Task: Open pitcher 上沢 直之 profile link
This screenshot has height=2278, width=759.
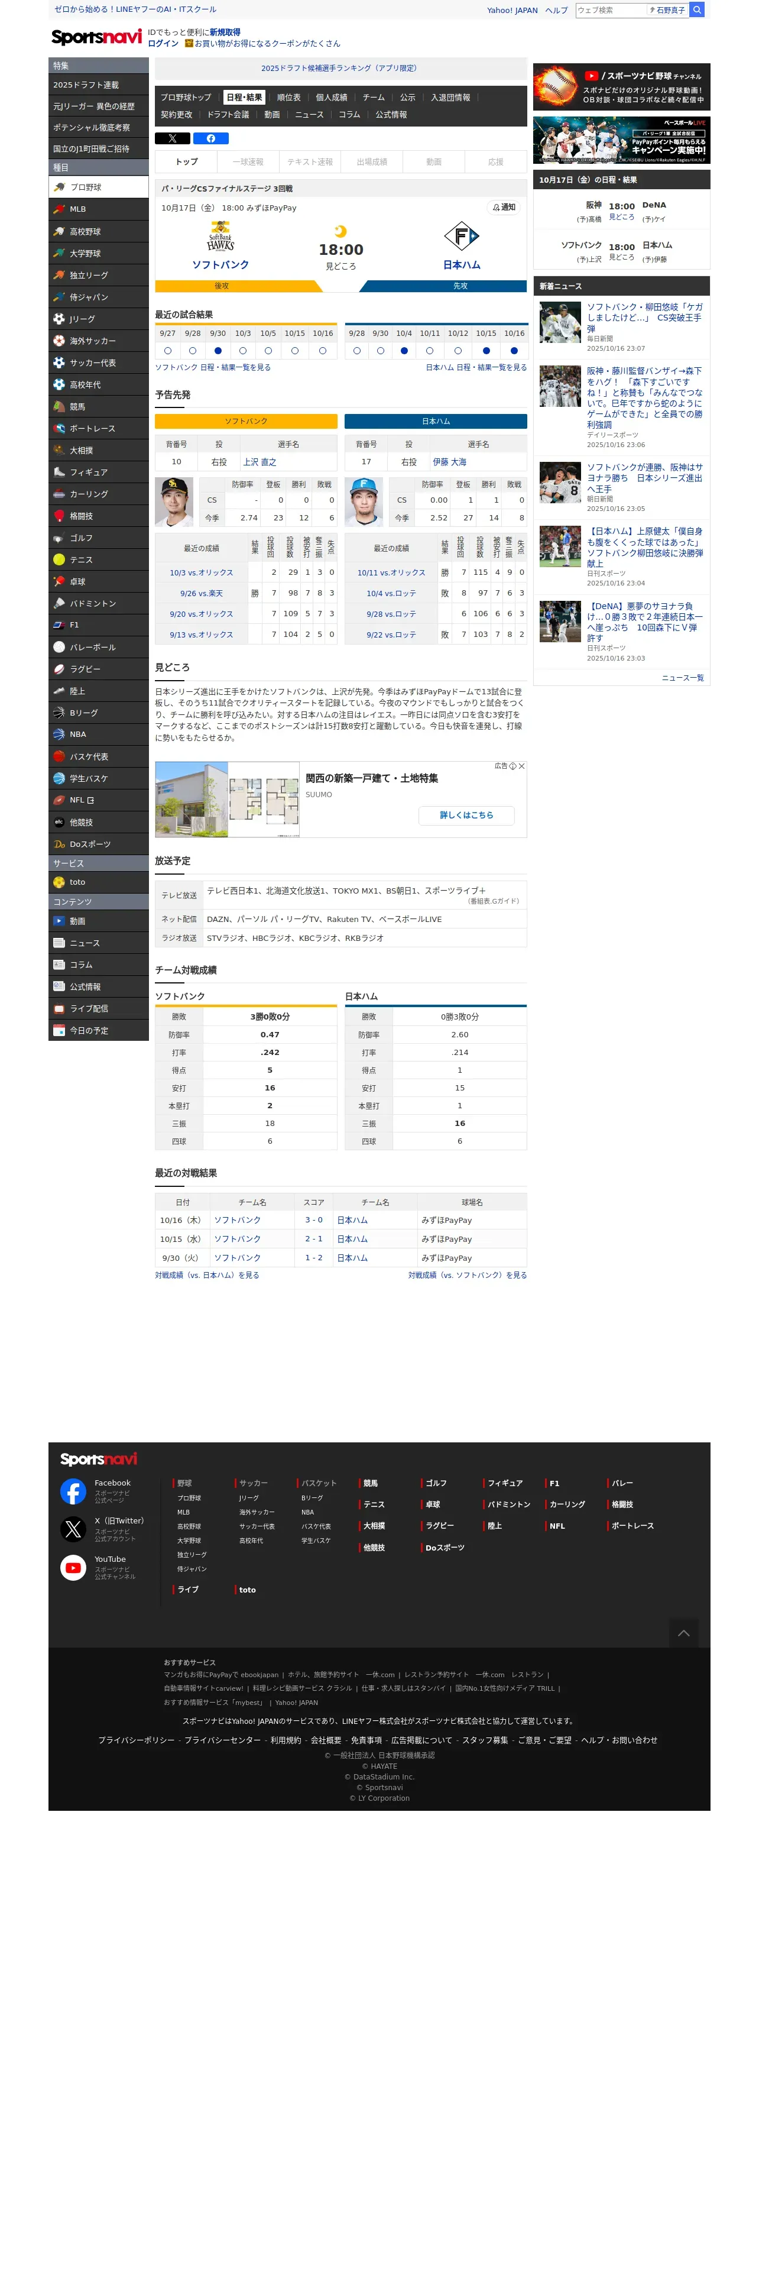Action: tap(260, 462)
